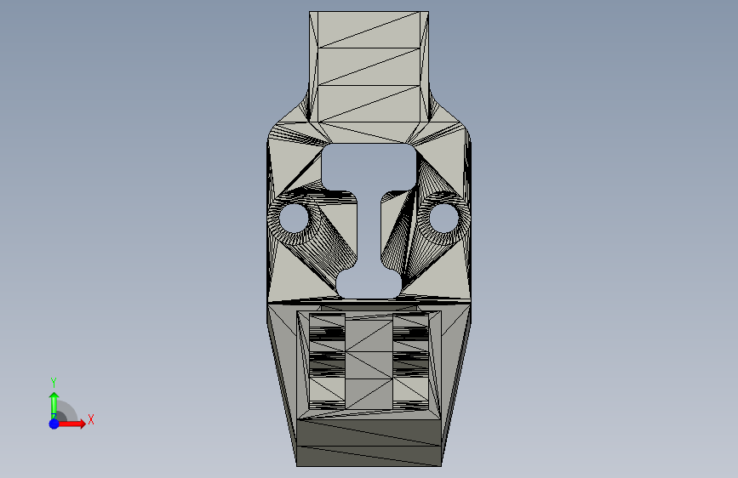
Task: Select the top rectangular shank face
Action: pyautogui.click(x=369, y=67)
